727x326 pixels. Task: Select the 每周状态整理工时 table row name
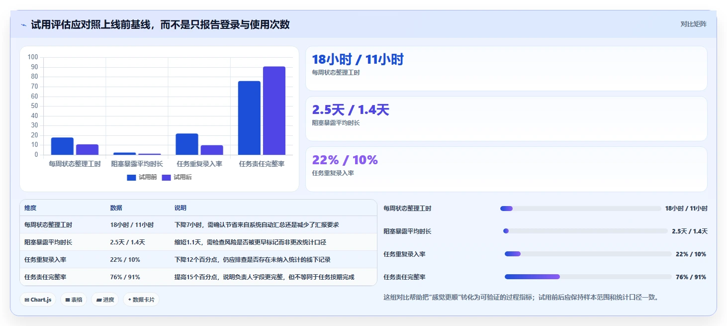48,225
